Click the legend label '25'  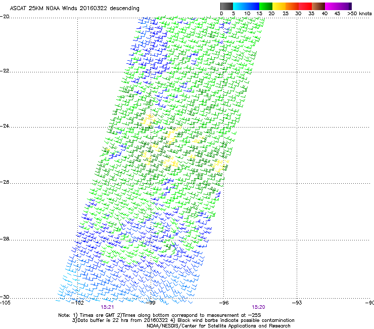[x=286, y=14]
